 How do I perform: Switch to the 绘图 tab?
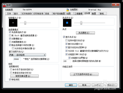click(70, 14)
